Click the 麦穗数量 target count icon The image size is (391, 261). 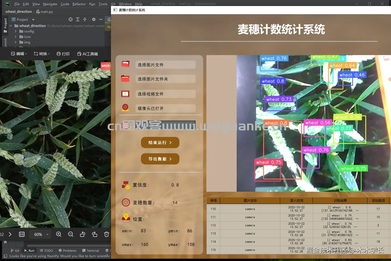(x=125, y=202)
